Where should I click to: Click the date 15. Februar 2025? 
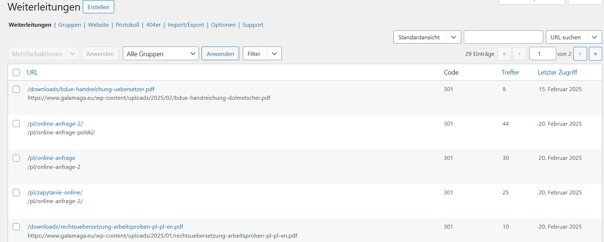pos(560,89)
